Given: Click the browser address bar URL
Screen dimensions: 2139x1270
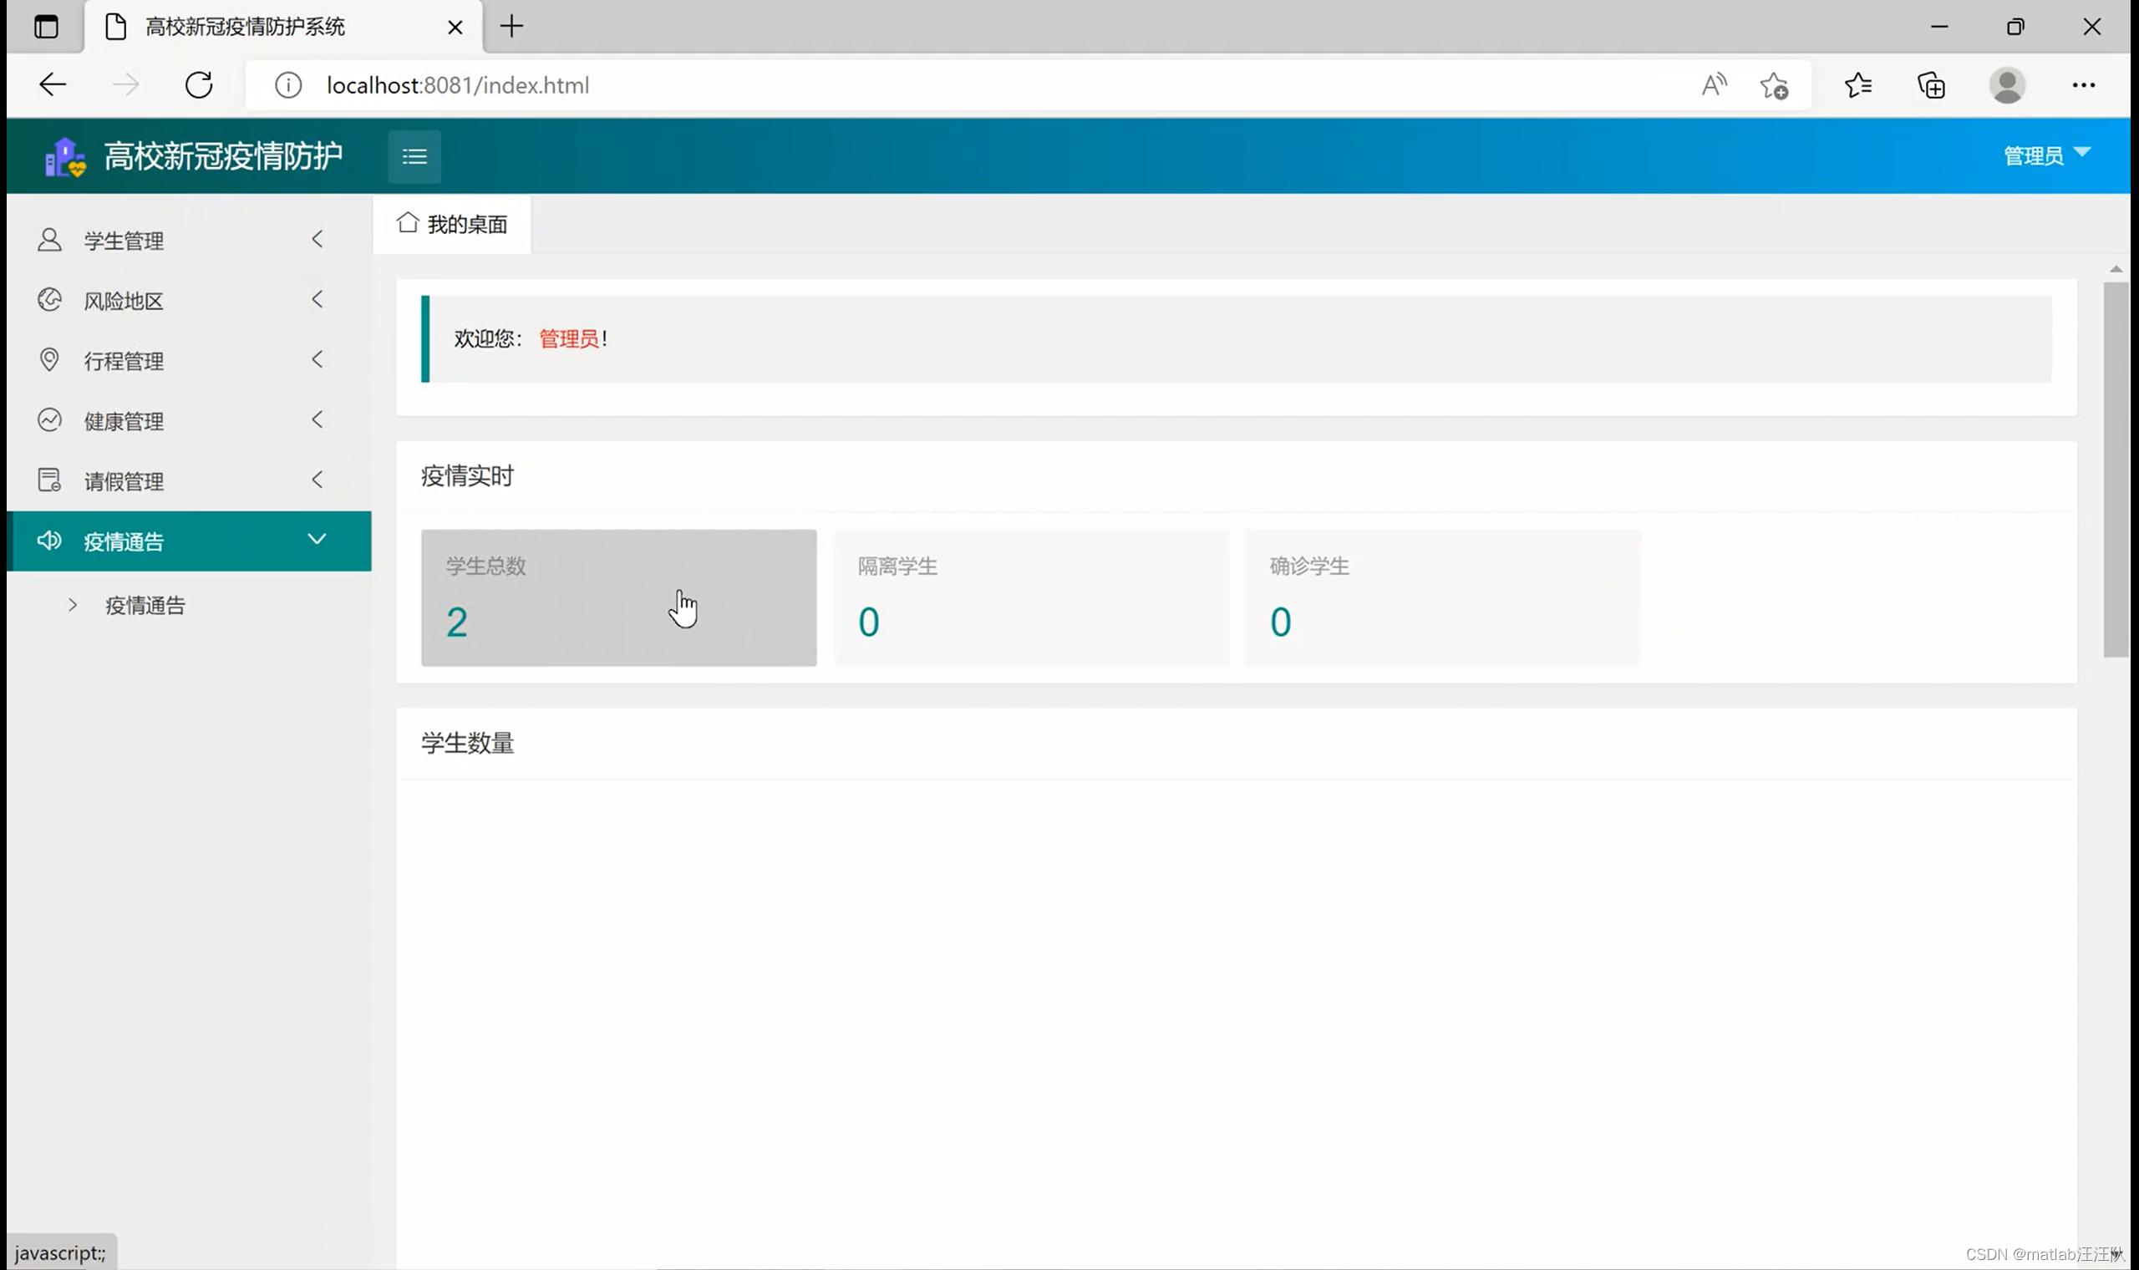Looking at the screenshot, I should point(458,85).
